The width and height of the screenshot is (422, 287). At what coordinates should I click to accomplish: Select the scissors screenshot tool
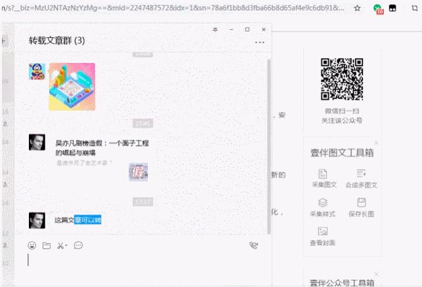tap(62, 245)
